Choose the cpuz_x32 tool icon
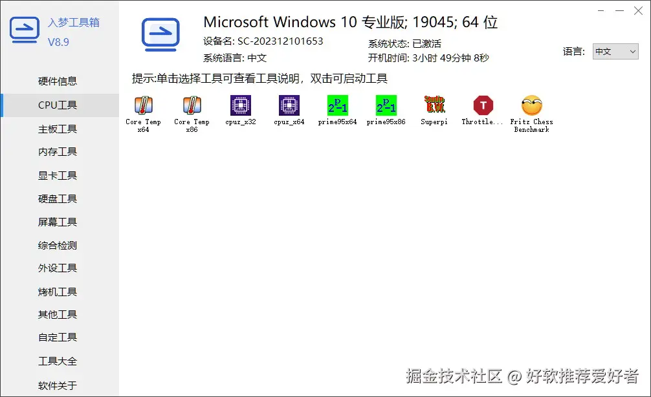The image size is (651, 397). pyautogui.click(x=240, y=105)
